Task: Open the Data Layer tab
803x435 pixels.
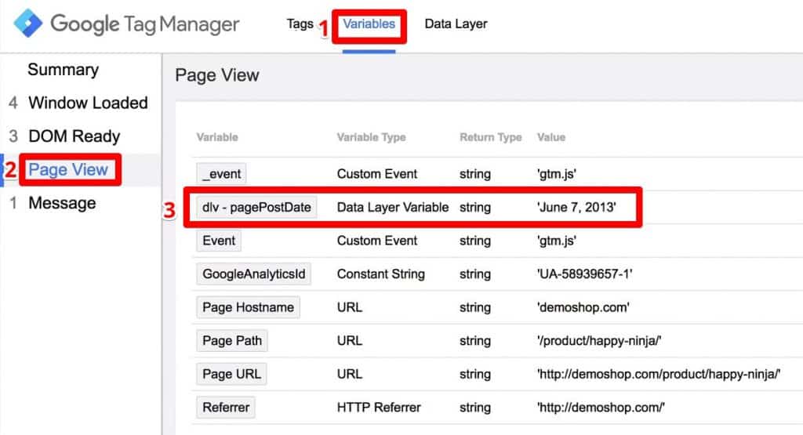Action: tap(456, 24)
